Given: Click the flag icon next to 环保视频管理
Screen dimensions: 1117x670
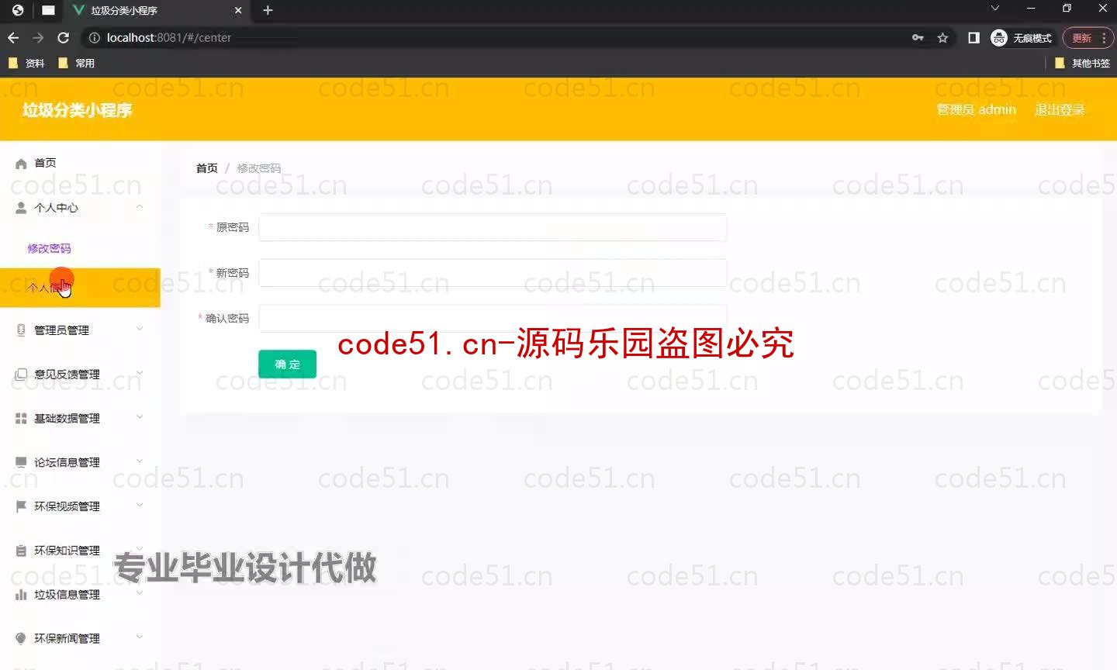Looking at the screenshot, I should [x=21, y=506].
